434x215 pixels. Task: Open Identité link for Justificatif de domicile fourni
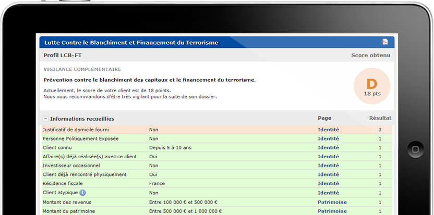[x=328, y=130]
